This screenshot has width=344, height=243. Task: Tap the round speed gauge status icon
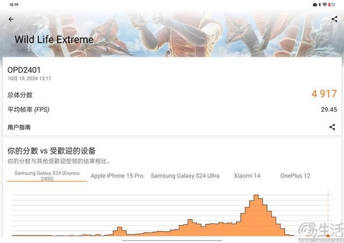[x=314, y=4]
